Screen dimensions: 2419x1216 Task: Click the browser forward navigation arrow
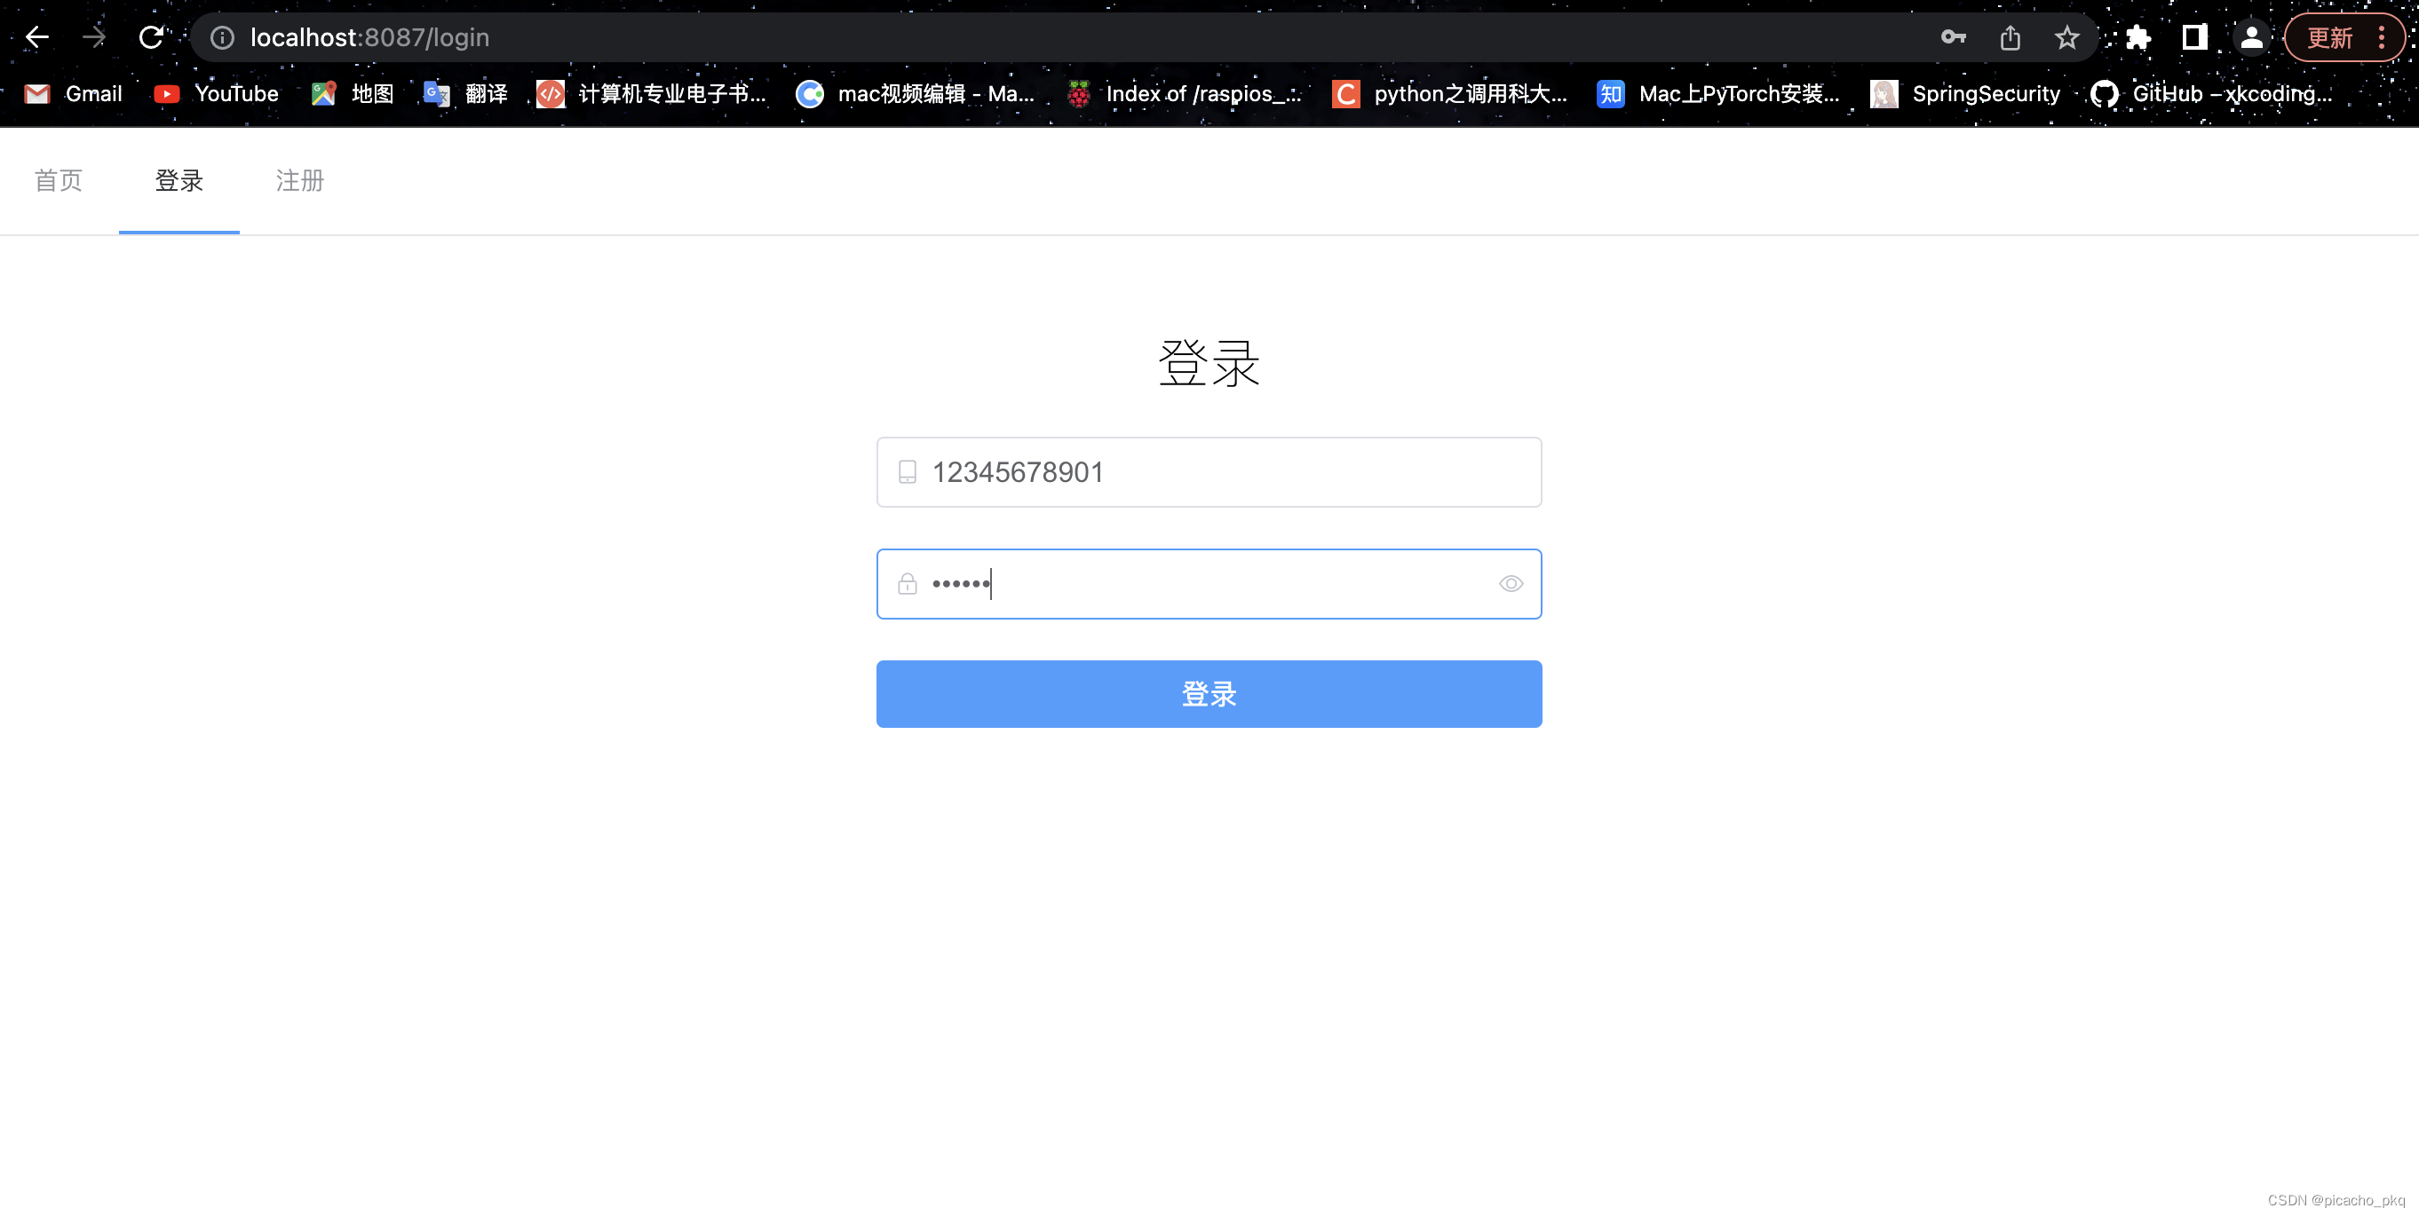(96, 39)
